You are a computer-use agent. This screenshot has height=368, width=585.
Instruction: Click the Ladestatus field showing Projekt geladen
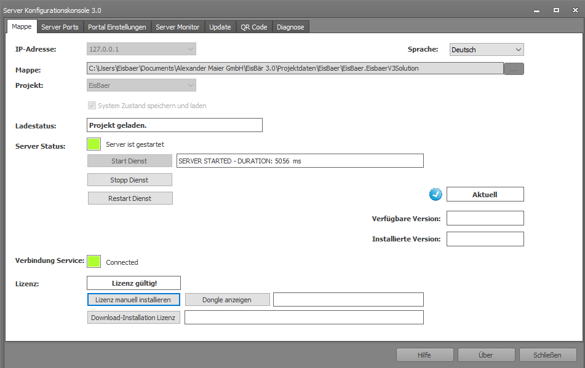[x=175, y=125]
